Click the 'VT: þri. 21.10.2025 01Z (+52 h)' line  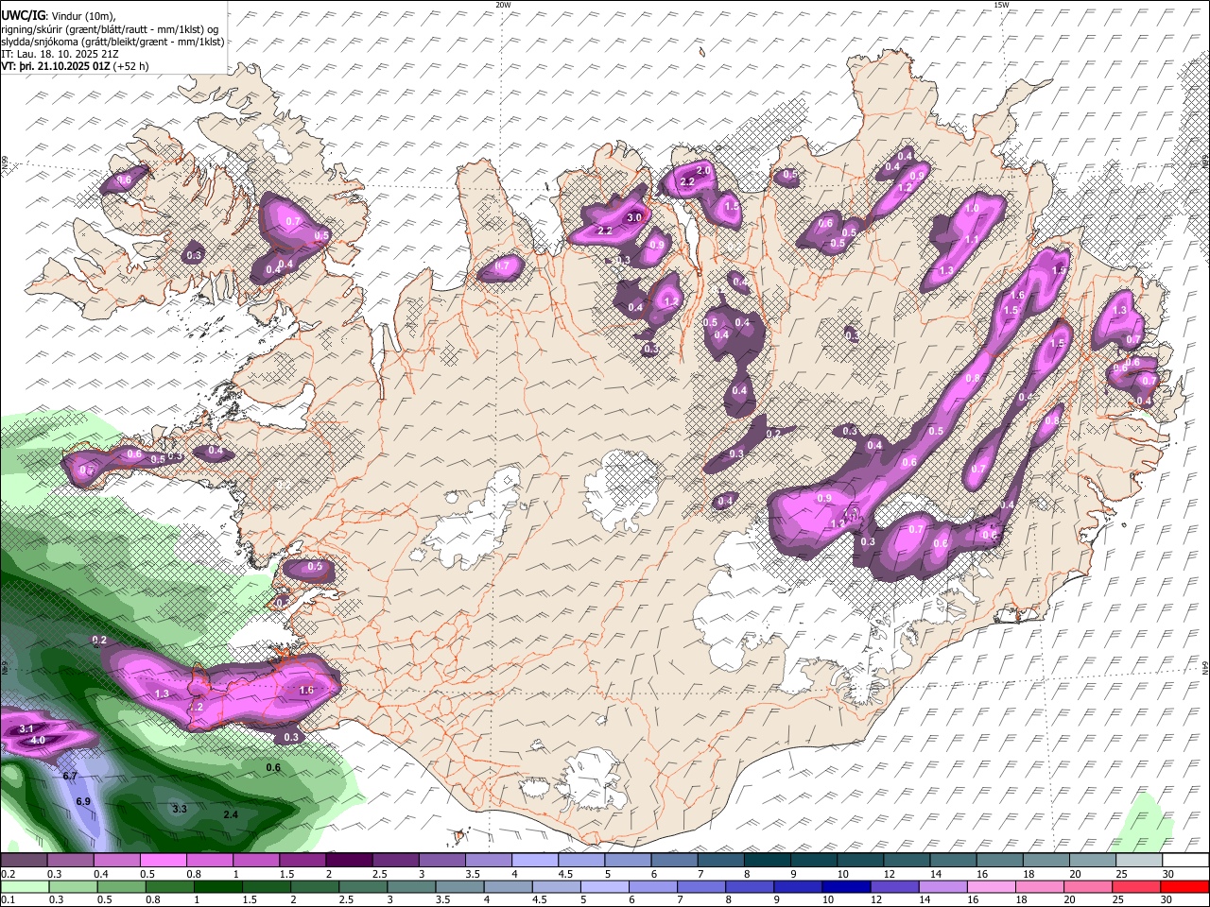75,67
